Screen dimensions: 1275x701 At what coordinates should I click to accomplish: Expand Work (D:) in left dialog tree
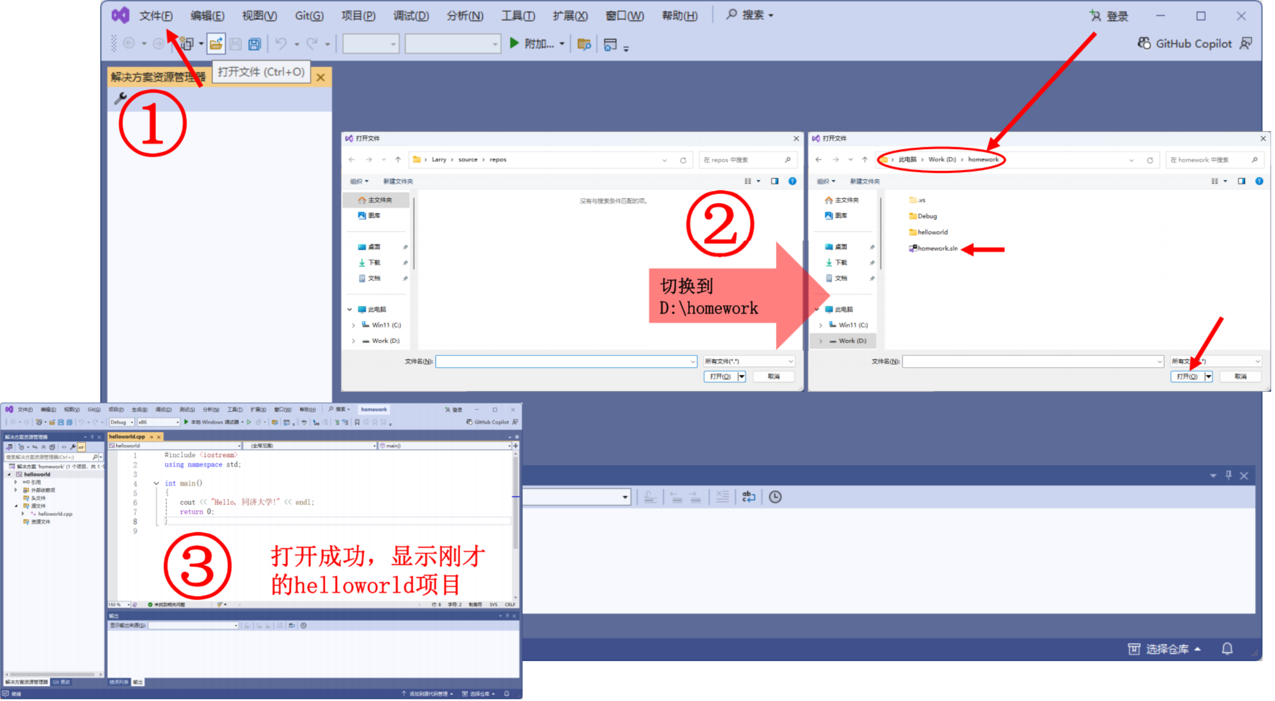353,341
